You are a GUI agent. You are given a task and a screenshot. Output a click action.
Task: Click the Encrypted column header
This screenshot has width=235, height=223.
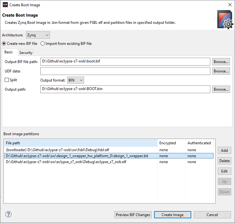tap(172, 143)
